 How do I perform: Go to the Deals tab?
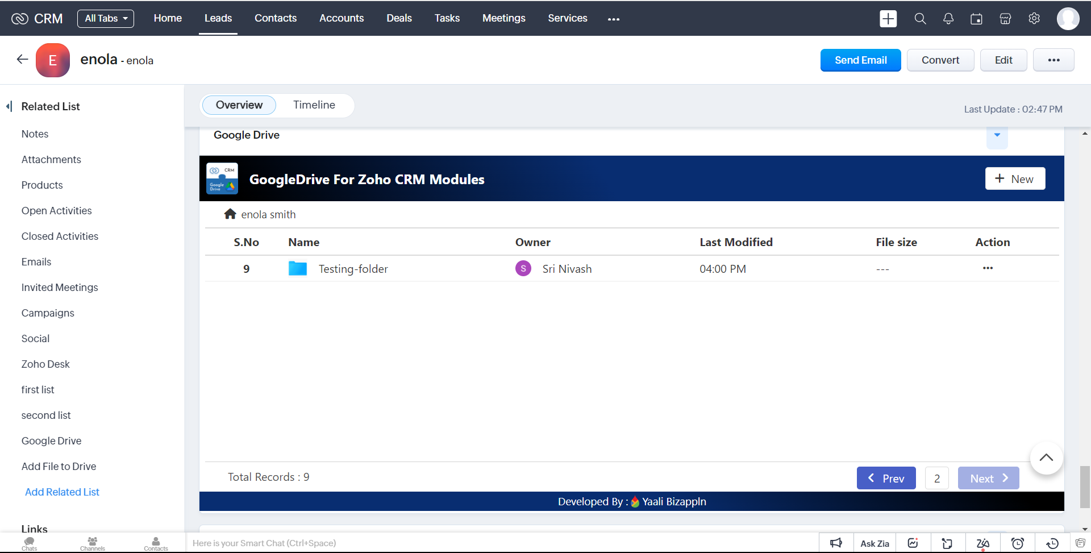tap(399, 18)
